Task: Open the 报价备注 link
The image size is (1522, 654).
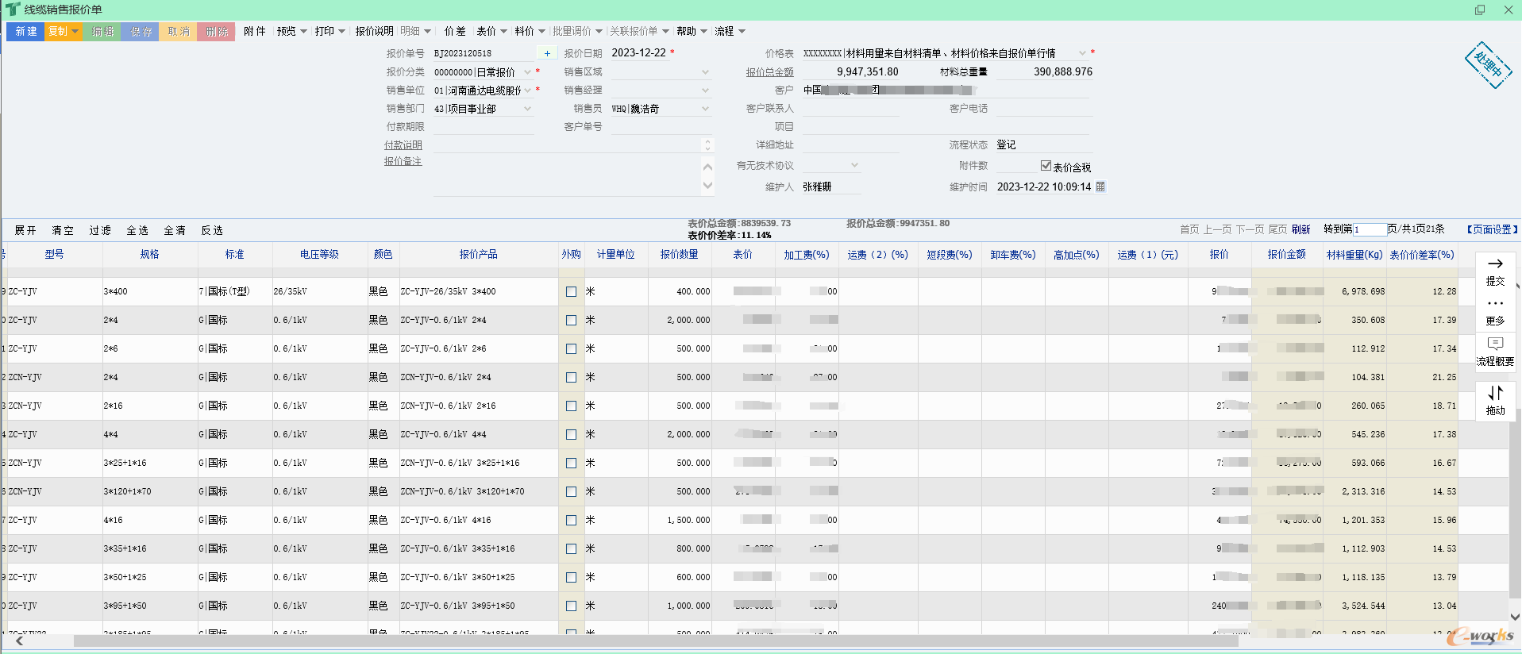Action: tap(403, 161)
